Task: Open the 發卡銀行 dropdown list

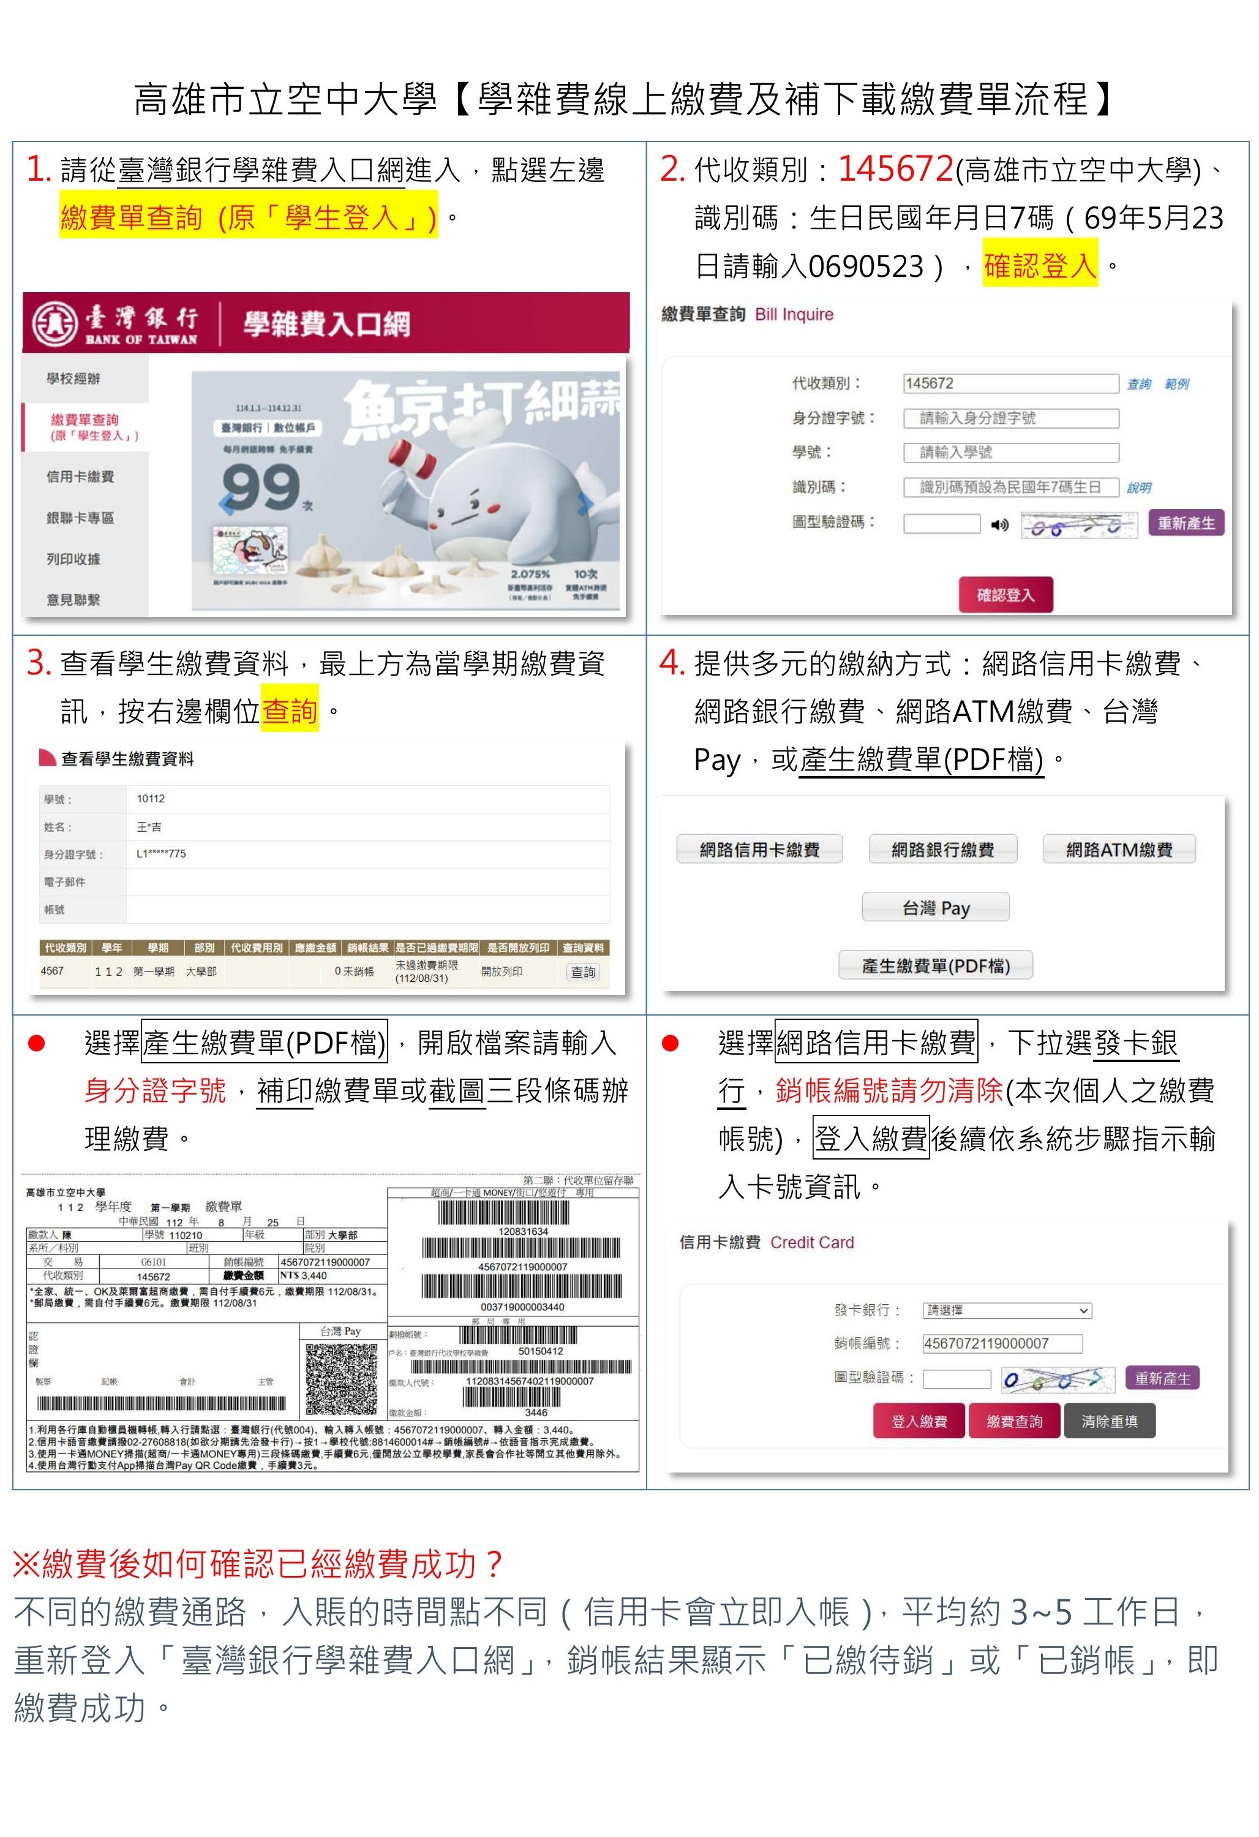Action: pyautogui.click(x=1007, y=1311)
